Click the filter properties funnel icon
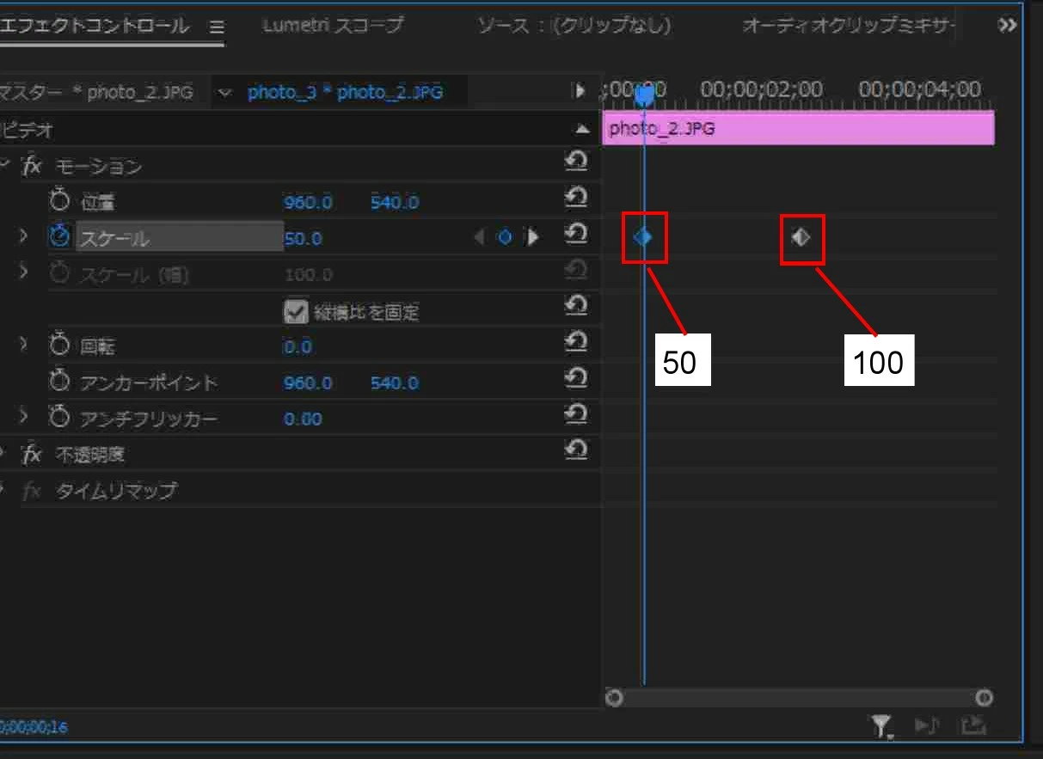The width and height of the screenshot is (1043, 759). pyautogui.click(x=883, y=727)
